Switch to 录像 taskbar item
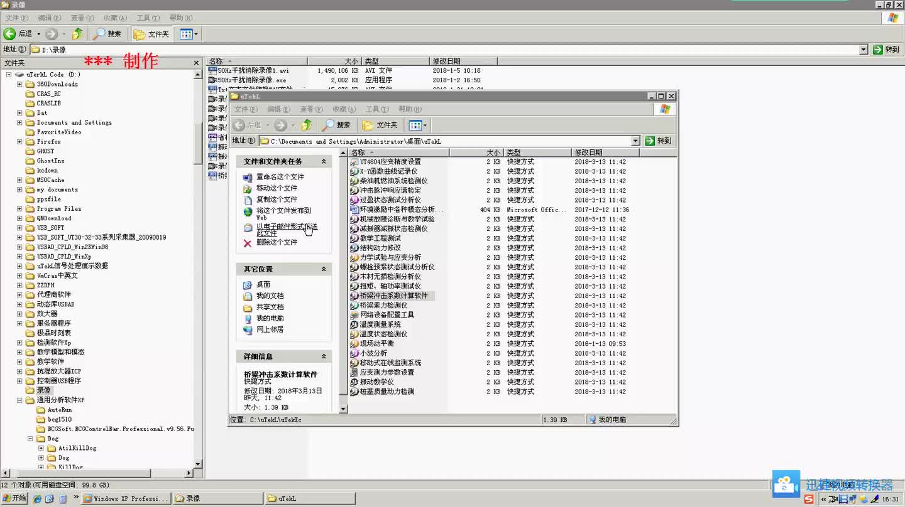Screen dimensions: 905x507 (217, 499)
